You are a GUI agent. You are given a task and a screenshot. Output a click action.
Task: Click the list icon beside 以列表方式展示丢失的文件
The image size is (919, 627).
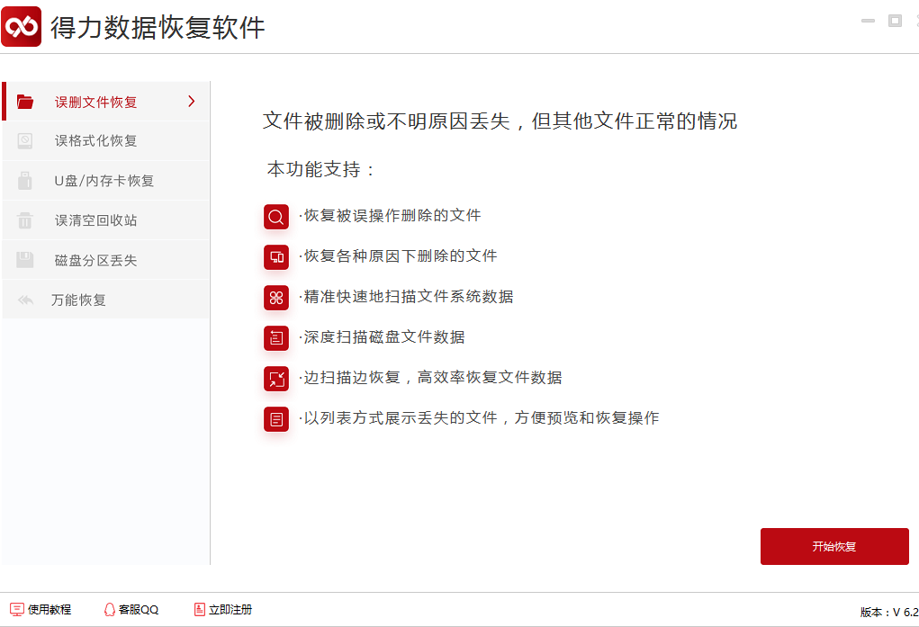tap(276, 418)
